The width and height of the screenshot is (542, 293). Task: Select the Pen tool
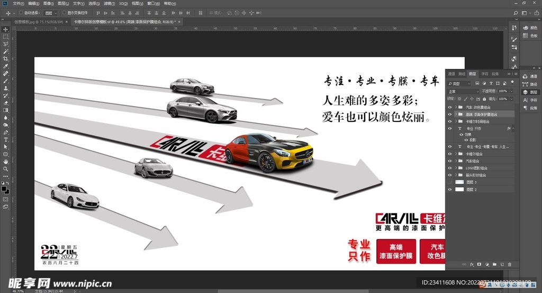[5, 132]
